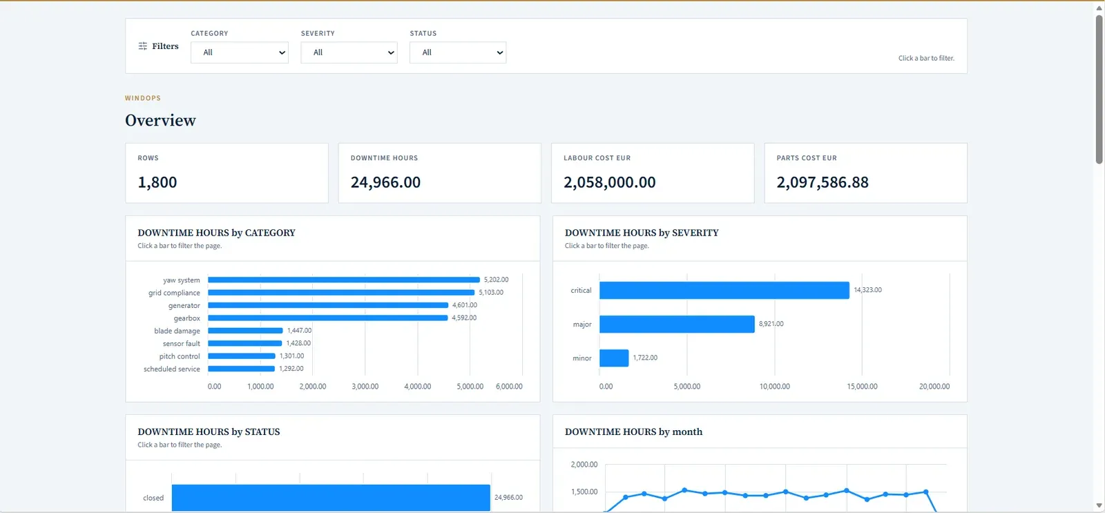
Task: Click the 'critical' axis label
Action: [x=581, y=290]
